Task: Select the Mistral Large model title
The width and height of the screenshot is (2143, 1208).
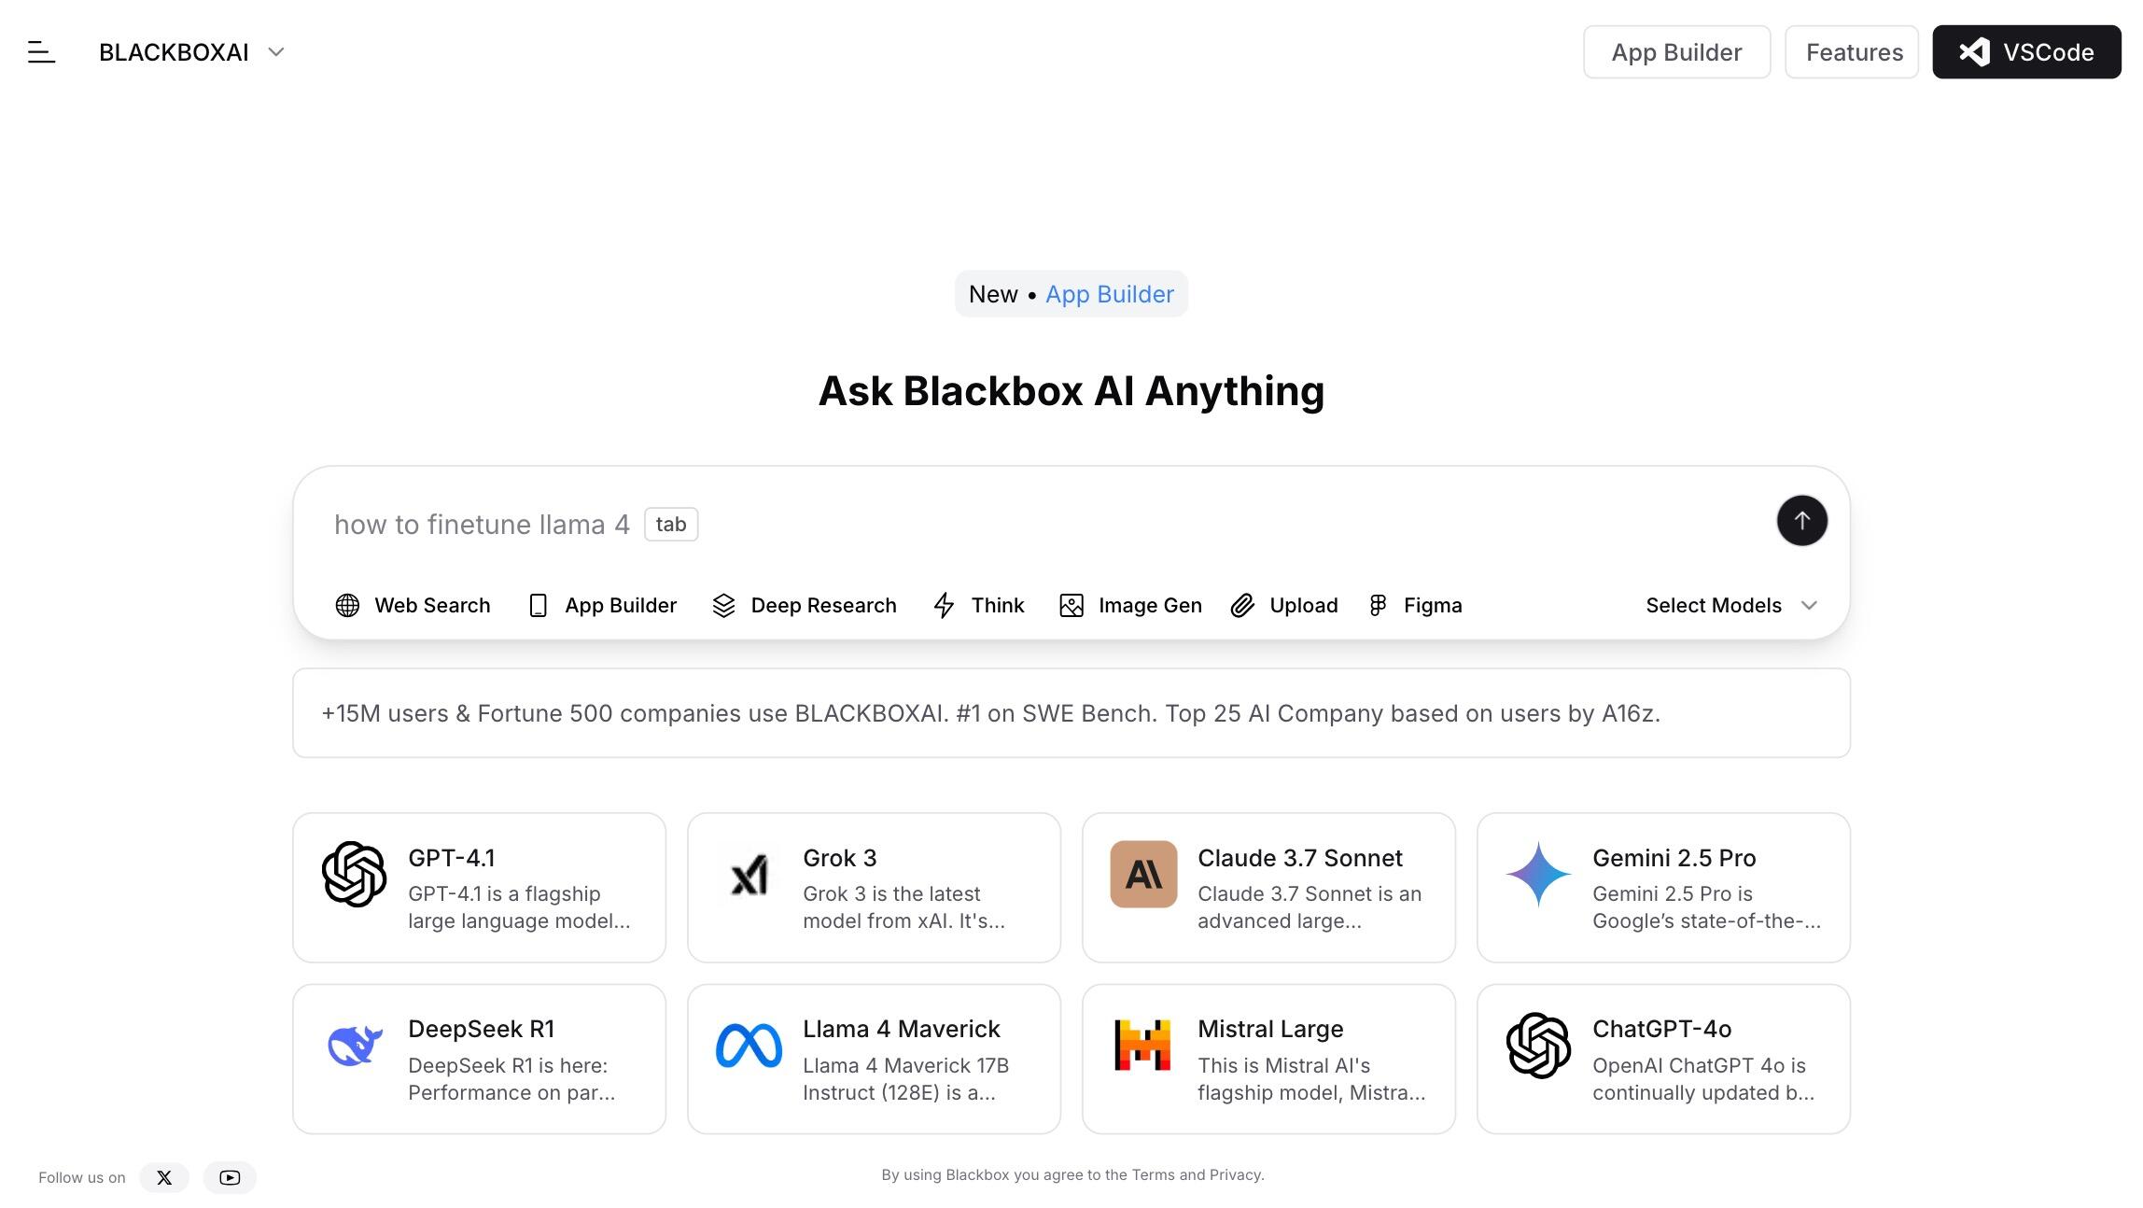Action: pos(1270,1029)
